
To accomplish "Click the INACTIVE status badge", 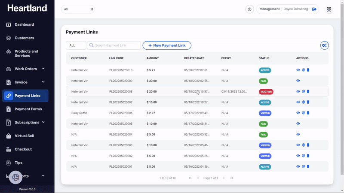I will pyautogui.click(x=266, y=91).
